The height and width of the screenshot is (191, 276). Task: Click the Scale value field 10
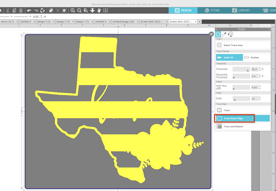[255, 99]
